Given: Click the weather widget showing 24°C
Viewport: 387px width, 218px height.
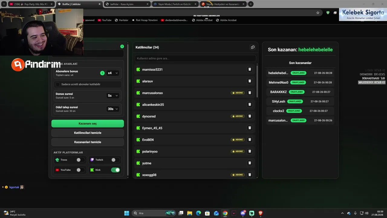Looking at the screenshot, I should point(14,213).
